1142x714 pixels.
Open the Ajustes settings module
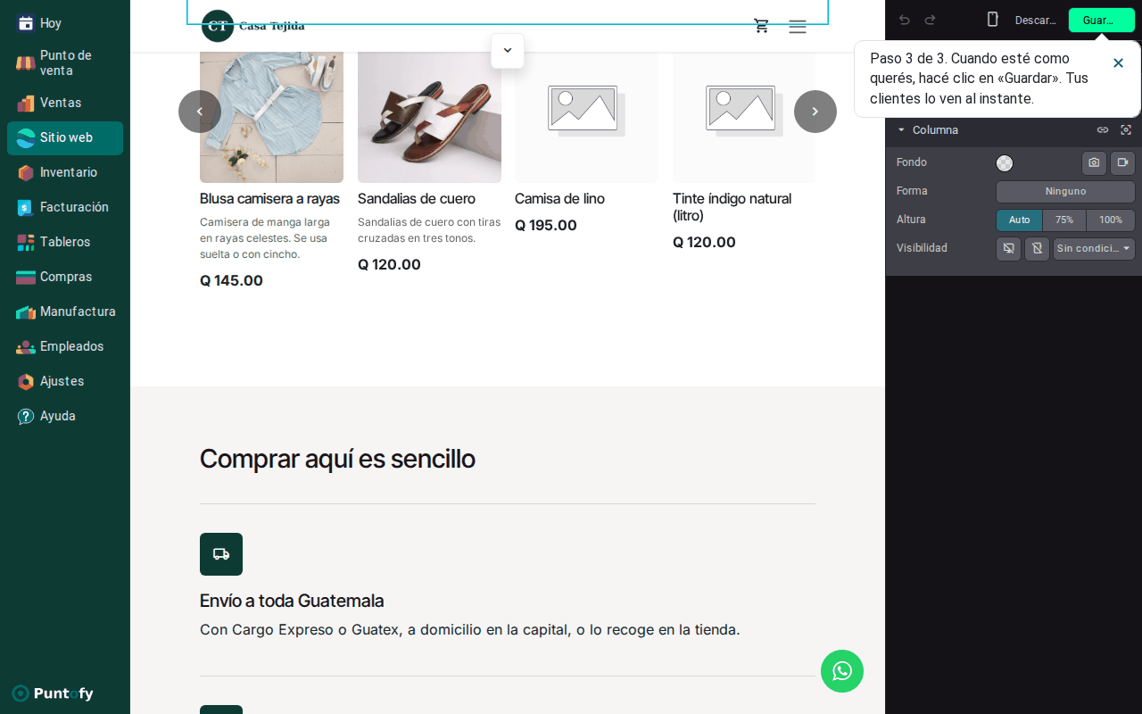point(65,381)
